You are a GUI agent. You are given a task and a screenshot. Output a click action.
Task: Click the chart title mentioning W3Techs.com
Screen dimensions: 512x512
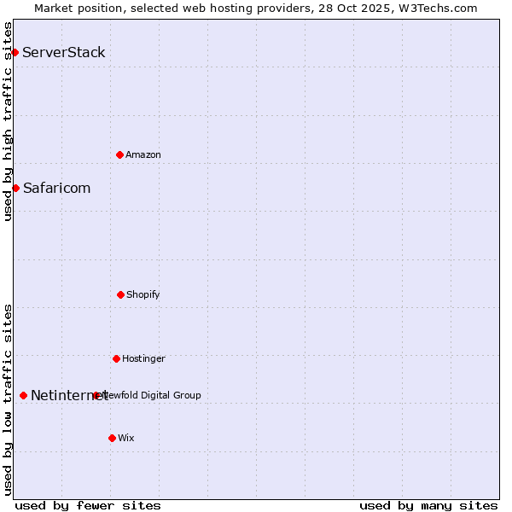coord(256,8)
